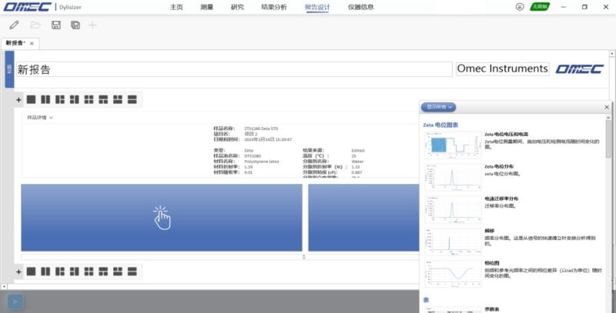Select two-row stacked layout in bottom layout bar
The height and width of the screenshot is (313, 616).
tap(132, 271)
